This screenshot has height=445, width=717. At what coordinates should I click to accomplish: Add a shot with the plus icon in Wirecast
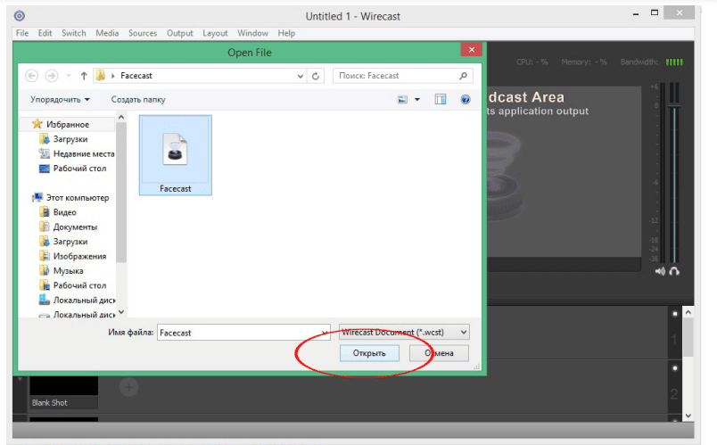pyautogui.click(x=128, y=387)
